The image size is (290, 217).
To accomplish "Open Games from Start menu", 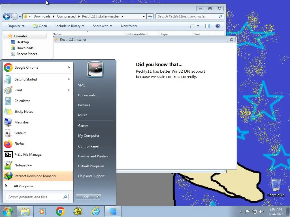I will click(83, 126).
